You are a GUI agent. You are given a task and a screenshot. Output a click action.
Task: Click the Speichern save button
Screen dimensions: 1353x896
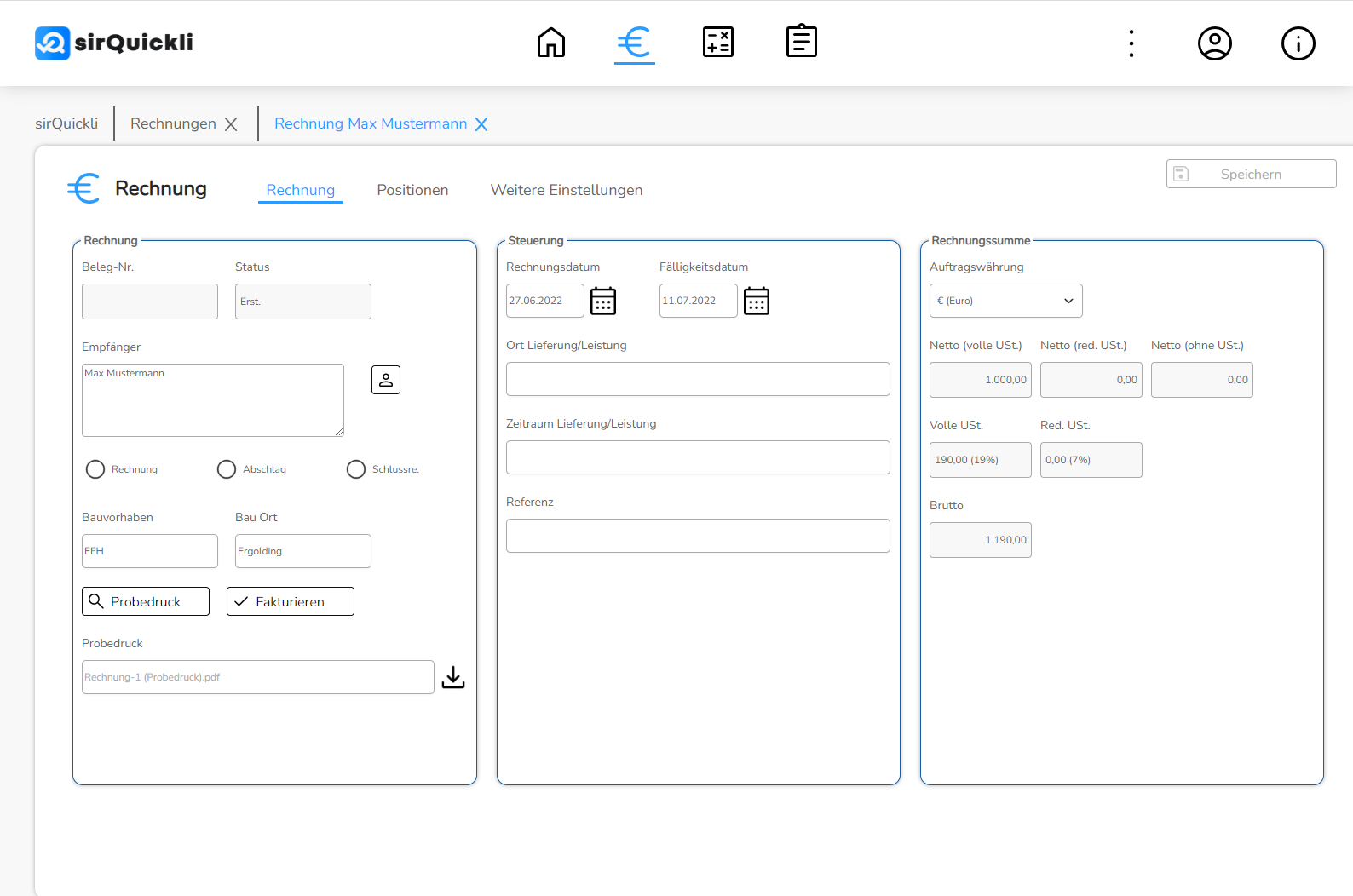tap(1251, 174)
